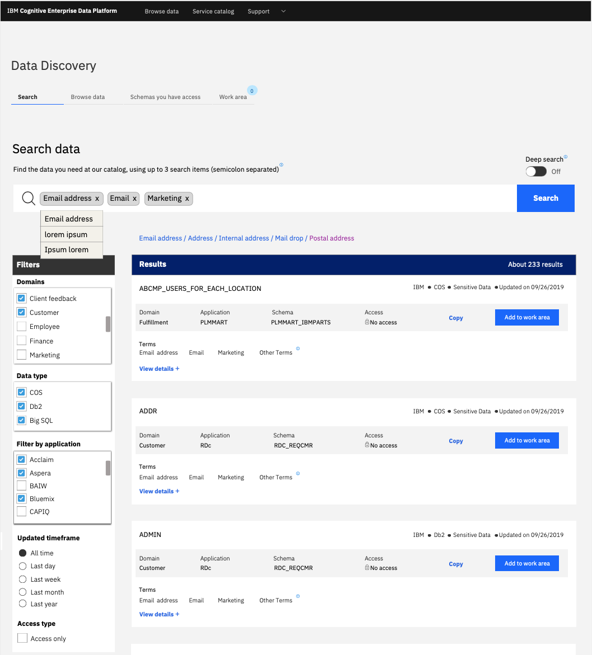Uncheck the Bluemix application filter
This screenshot has height=655, width=592.
[22, 499]
